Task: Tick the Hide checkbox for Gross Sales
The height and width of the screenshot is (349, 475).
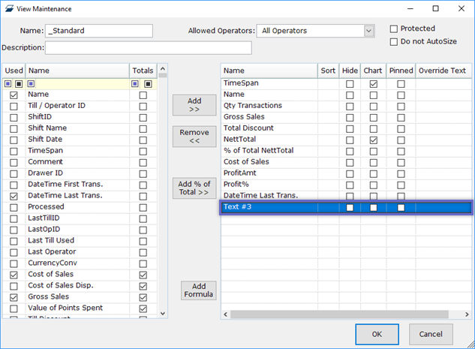Action: point(350,118)
